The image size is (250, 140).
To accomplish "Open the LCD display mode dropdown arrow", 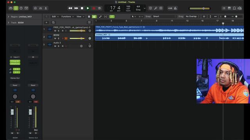I will (145, 8).
